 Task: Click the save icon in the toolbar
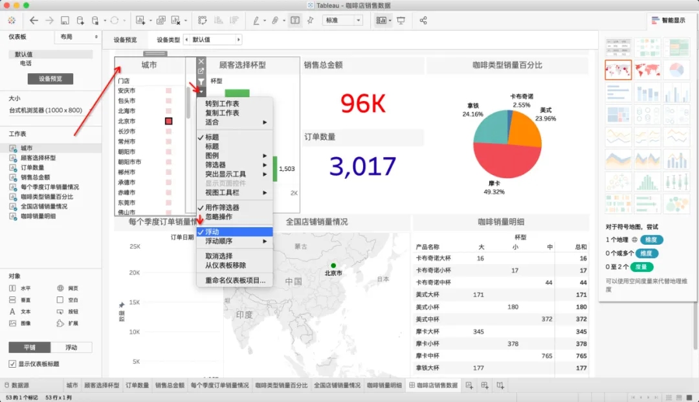pos(65,21)
